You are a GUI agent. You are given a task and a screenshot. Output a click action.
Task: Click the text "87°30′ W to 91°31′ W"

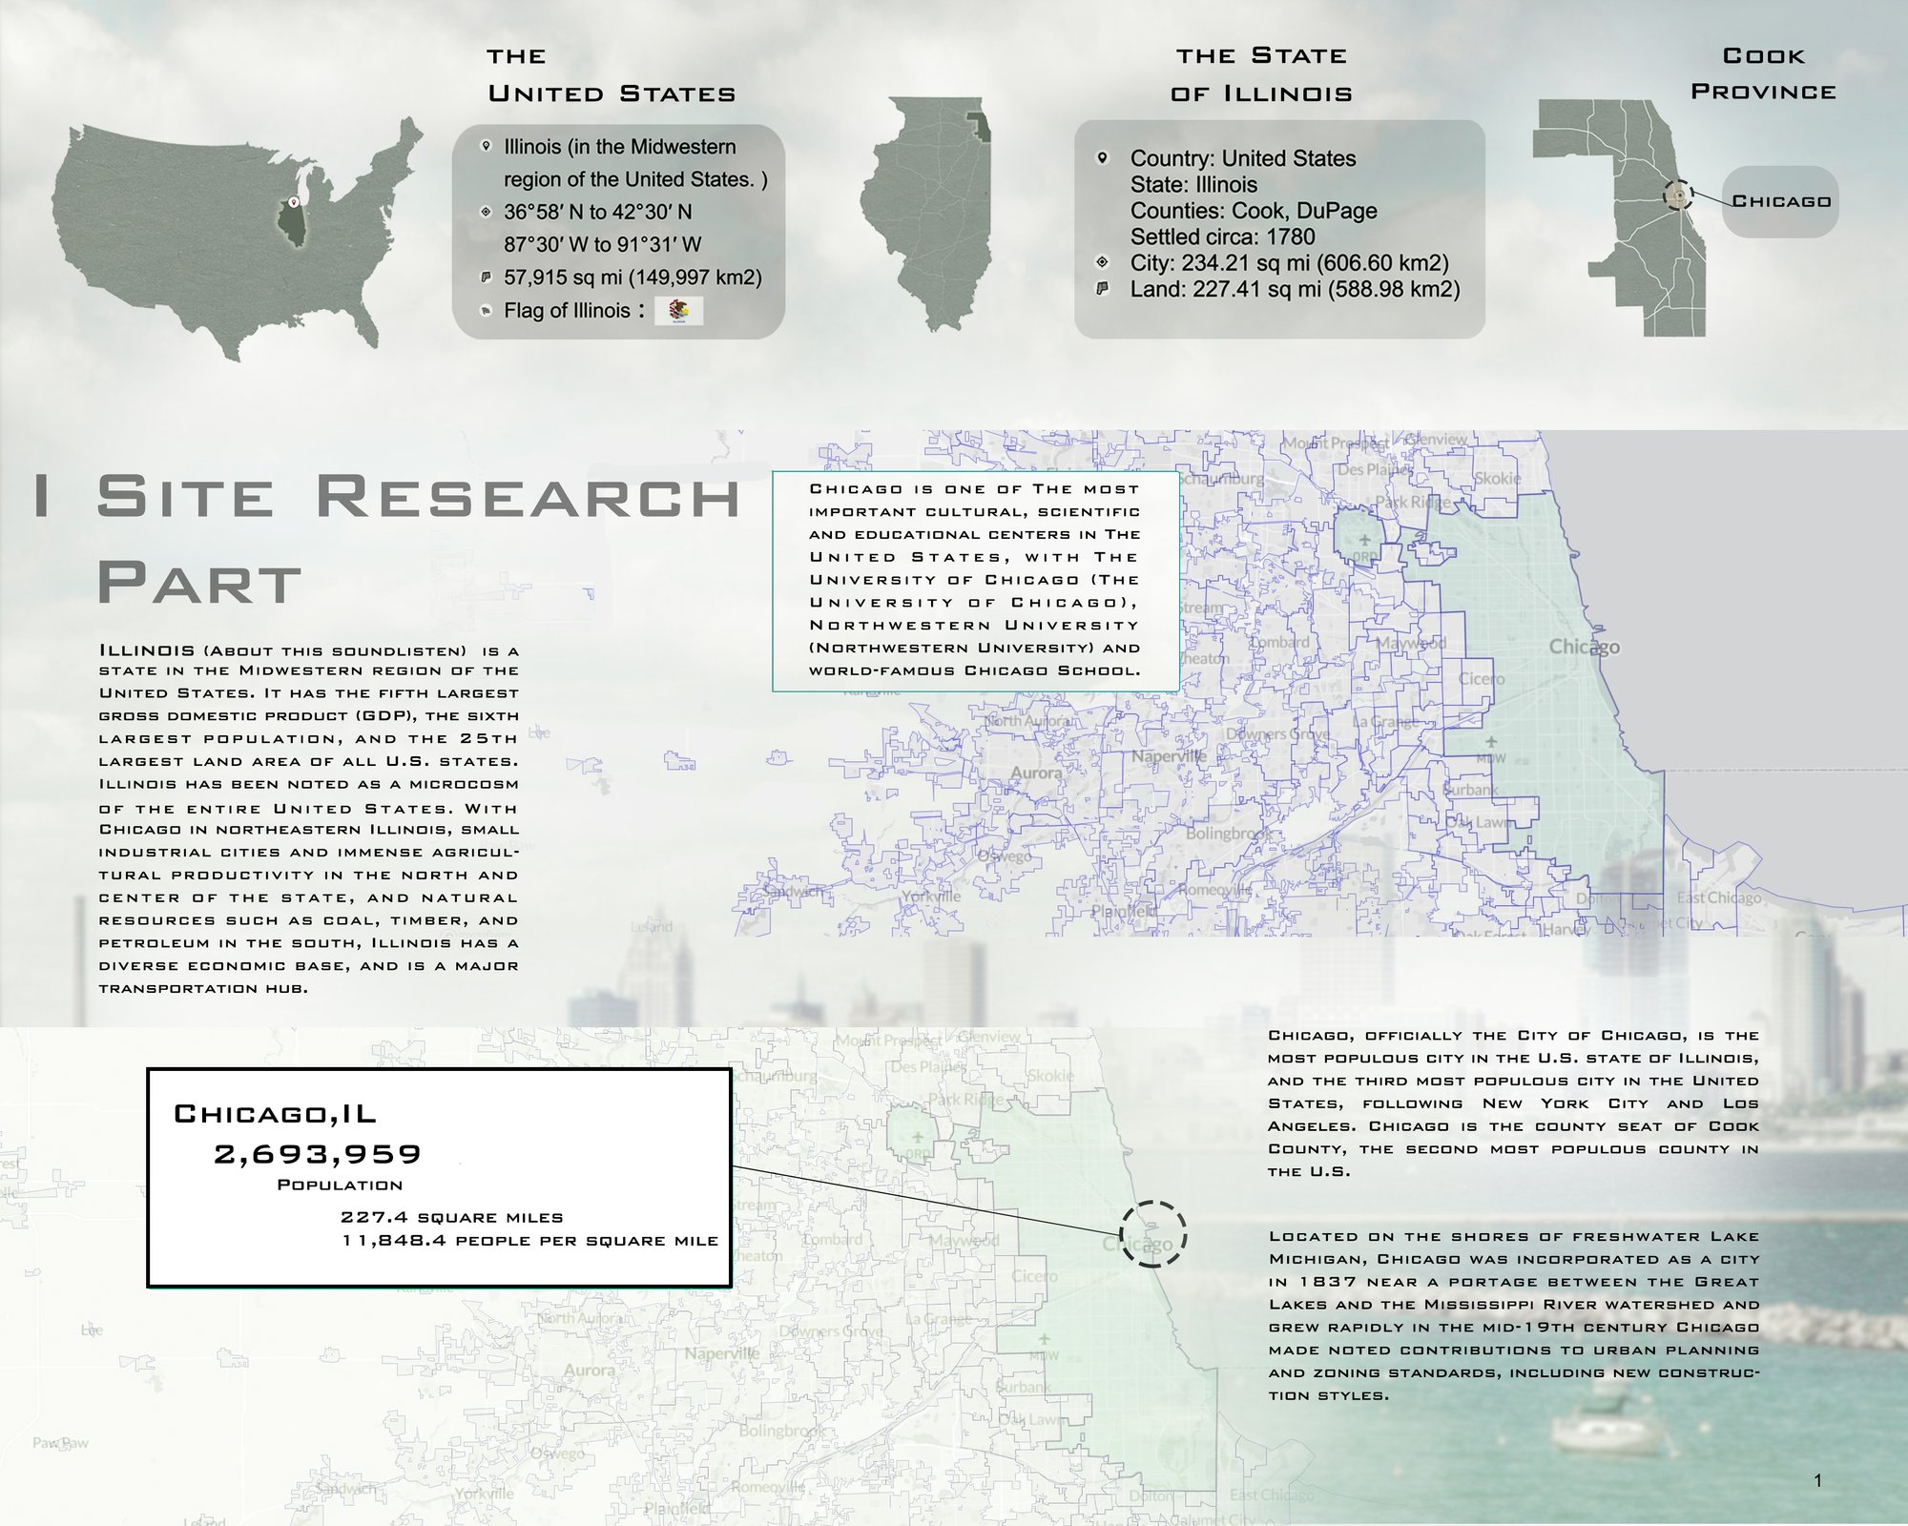tap(603, 244)
